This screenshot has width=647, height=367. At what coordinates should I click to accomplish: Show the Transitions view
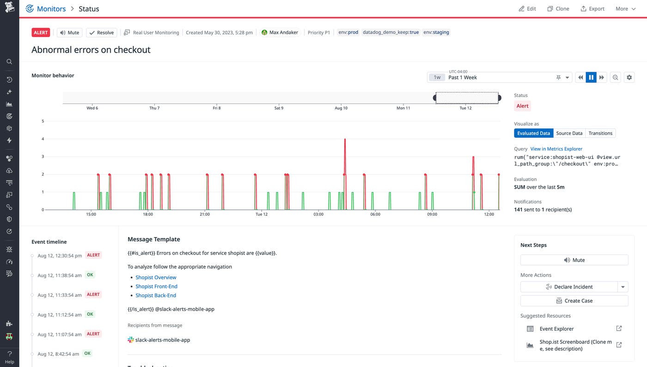tap(600, 133)
